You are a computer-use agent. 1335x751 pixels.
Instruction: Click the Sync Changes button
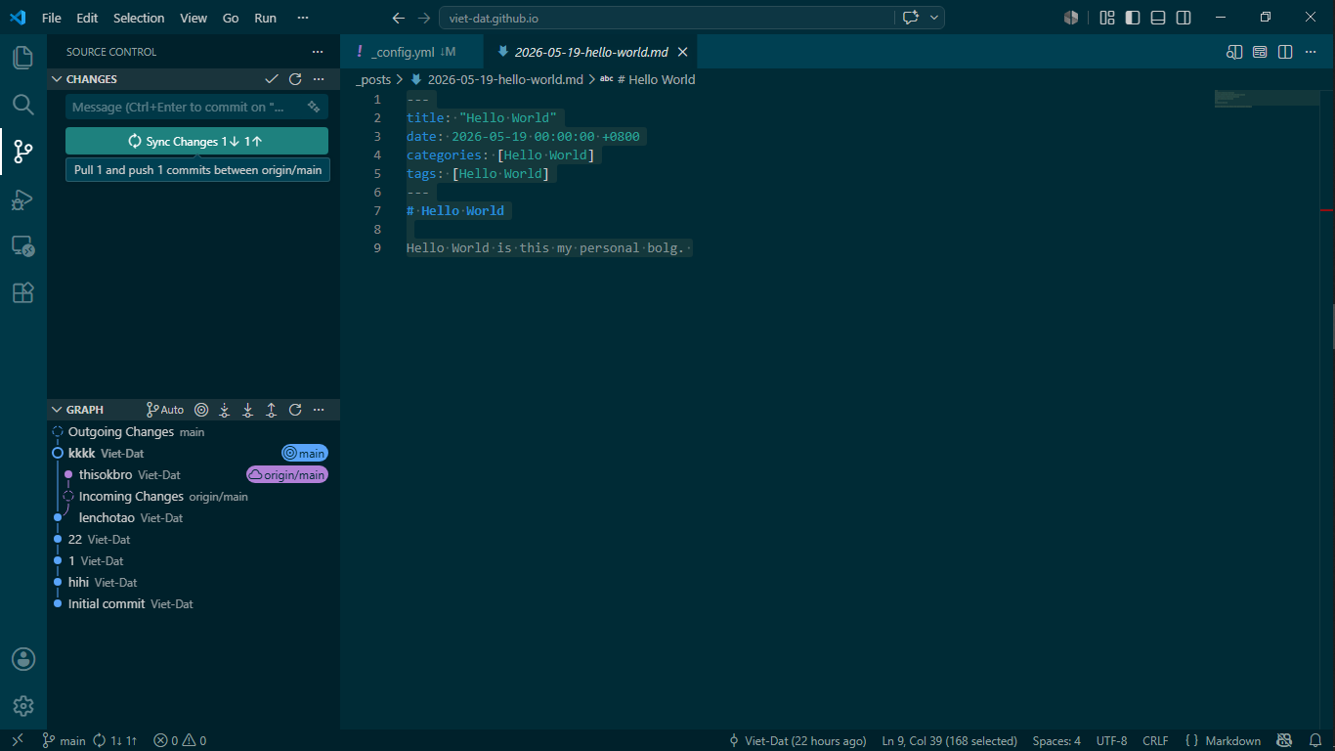[196, 141]
